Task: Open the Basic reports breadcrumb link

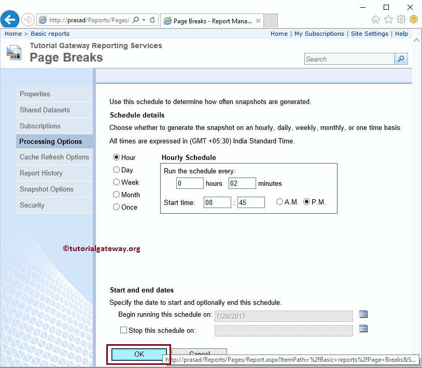Action: pos(50,34)
